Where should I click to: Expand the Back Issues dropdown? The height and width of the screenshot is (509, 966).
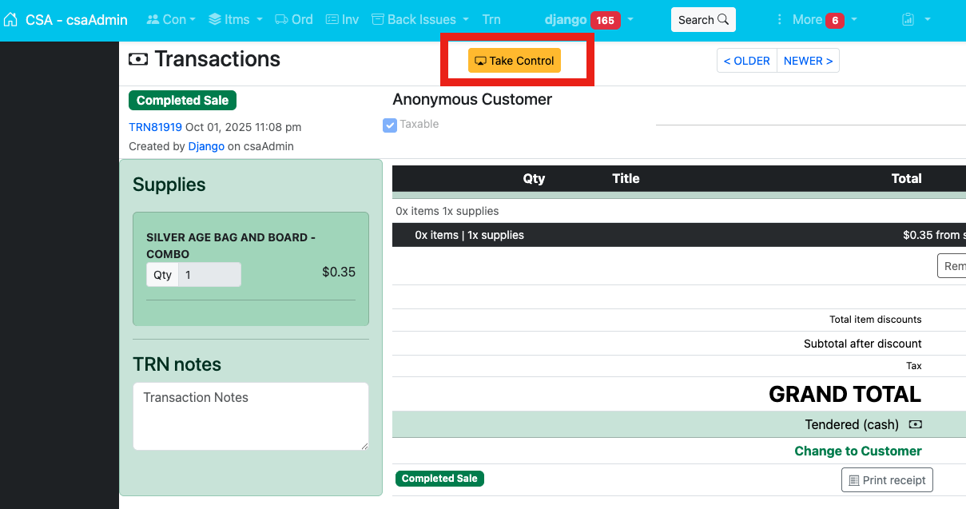click(420, 20)
